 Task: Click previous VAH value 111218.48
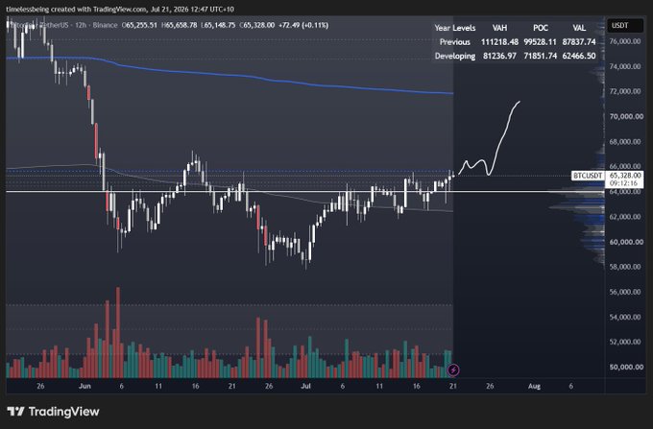click(x=499, y=42)
